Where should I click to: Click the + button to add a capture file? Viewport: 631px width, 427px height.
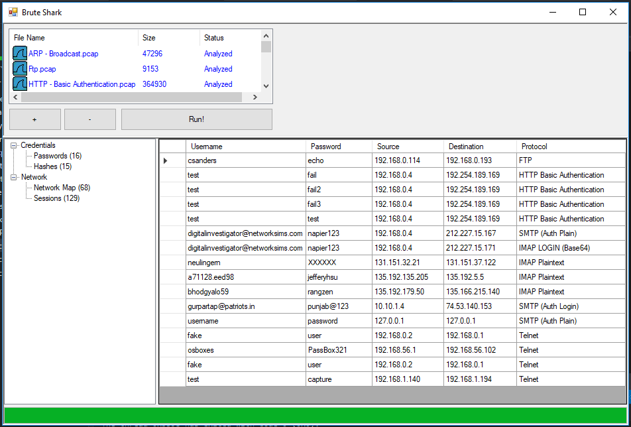coord(34,119)
